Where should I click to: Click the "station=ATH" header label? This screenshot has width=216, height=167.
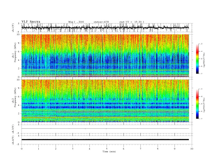point(101,22)
